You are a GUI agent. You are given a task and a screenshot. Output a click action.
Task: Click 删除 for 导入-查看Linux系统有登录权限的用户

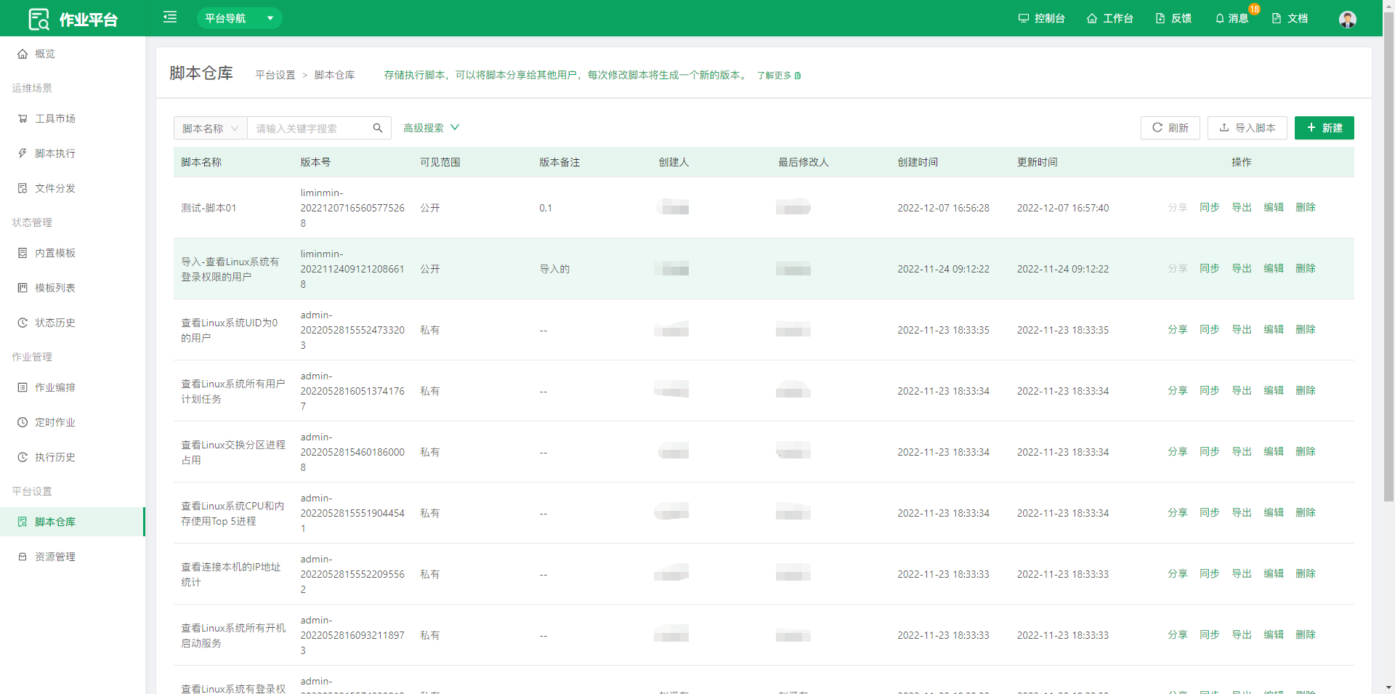[x=1306, y=268]
